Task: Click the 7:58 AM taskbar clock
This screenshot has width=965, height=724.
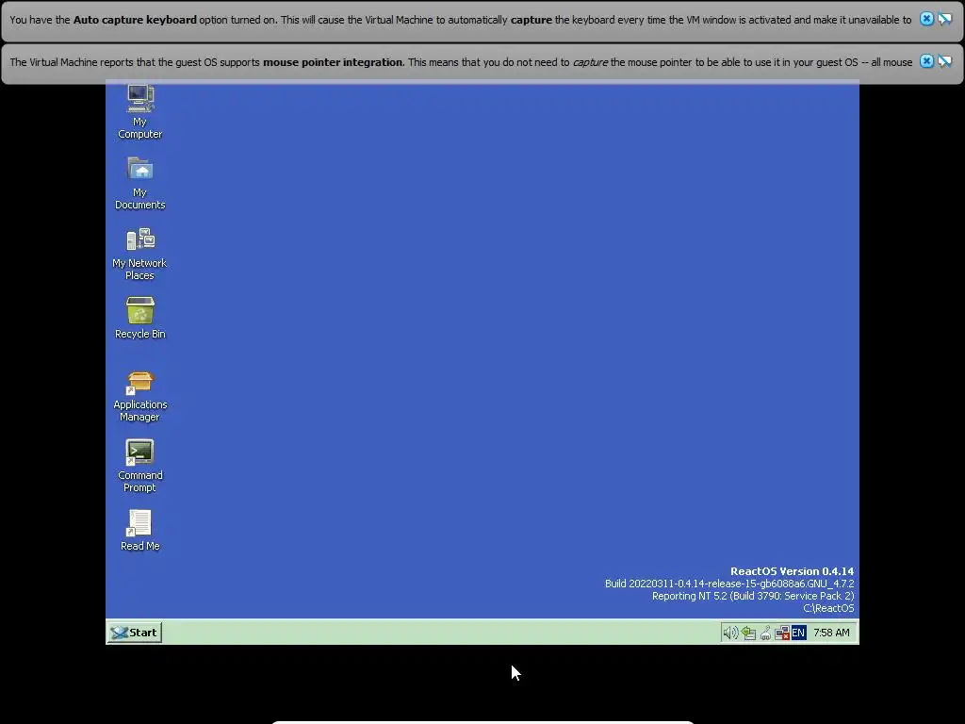Action: 831,633
